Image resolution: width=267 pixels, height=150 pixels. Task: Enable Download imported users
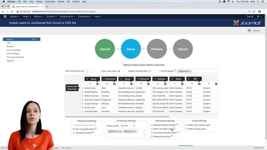point(152,132)
